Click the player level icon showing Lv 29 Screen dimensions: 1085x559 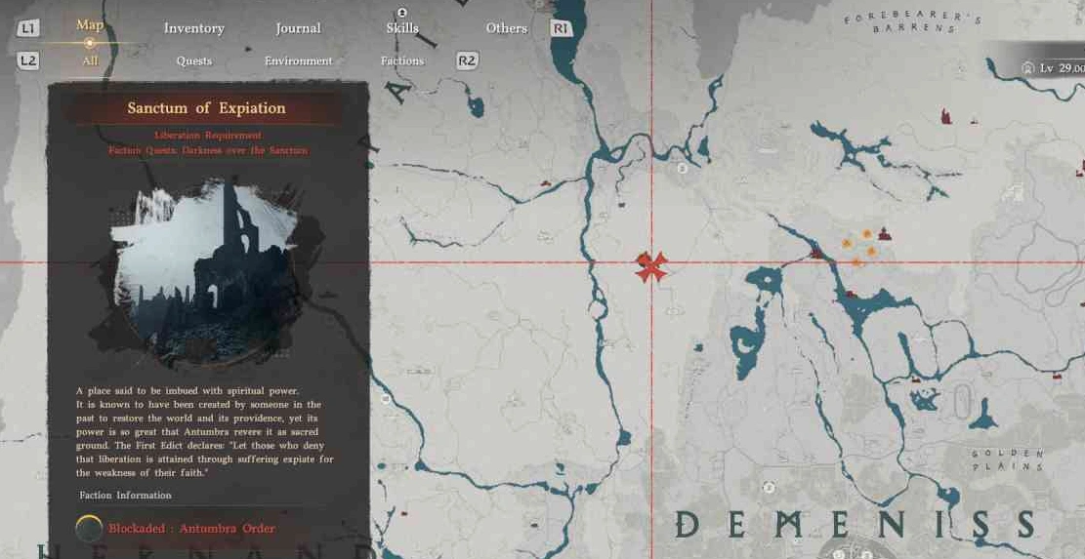[x=1027, y=68]
